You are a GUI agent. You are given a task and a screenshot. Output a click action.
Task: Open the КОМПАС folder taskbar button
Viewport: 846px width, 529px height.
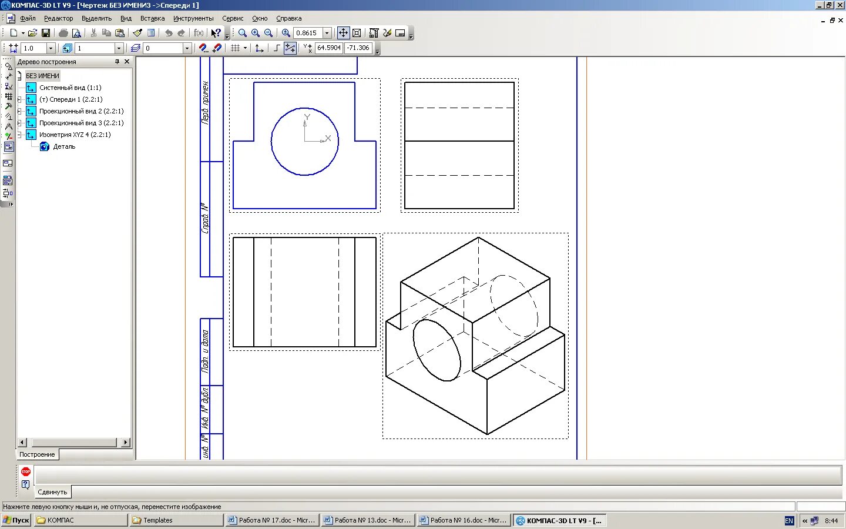point(80,520)
